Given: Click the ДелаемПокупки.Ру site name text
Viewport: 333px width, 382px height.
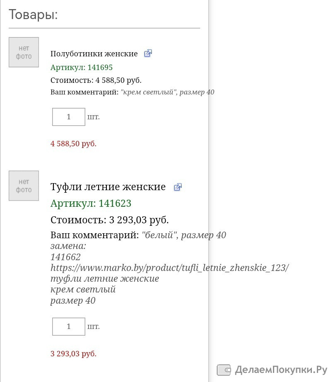Looking at the screenshot, I should (x=281, y=370).
